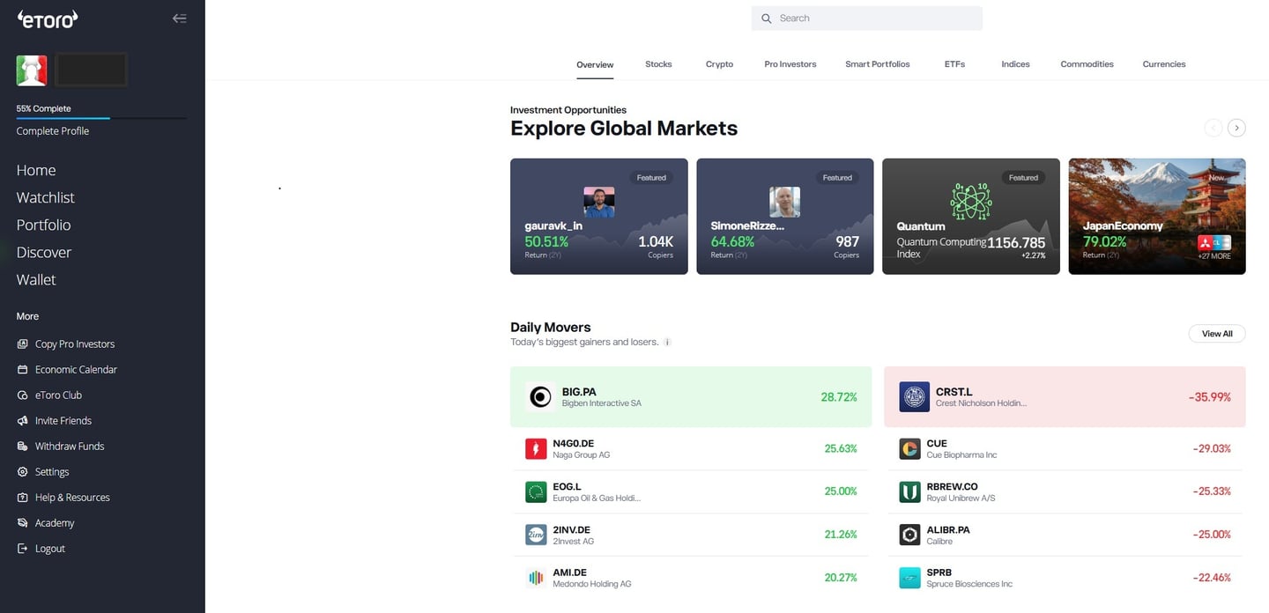Screen dimensions: 1269x613
Task: Open the Smart Portfolios tab
Action: coord(878,64)
